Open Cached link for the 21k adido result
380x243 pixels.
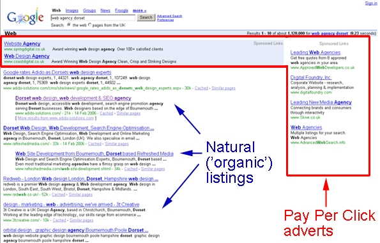pos(107,113)
